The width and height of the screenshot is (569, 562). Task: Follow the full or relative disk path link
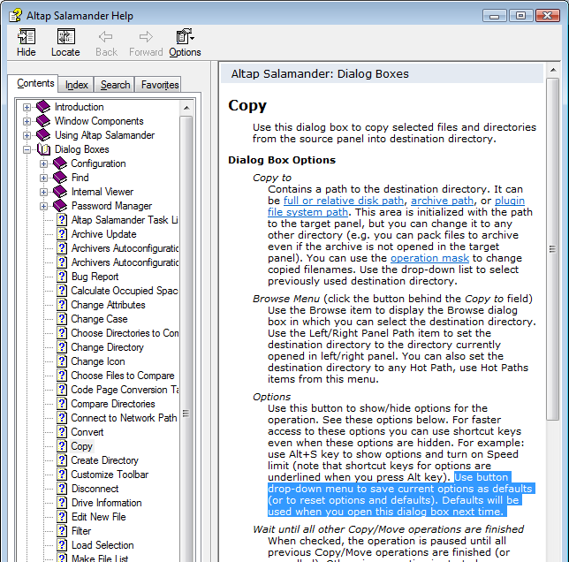pos(344,201)
